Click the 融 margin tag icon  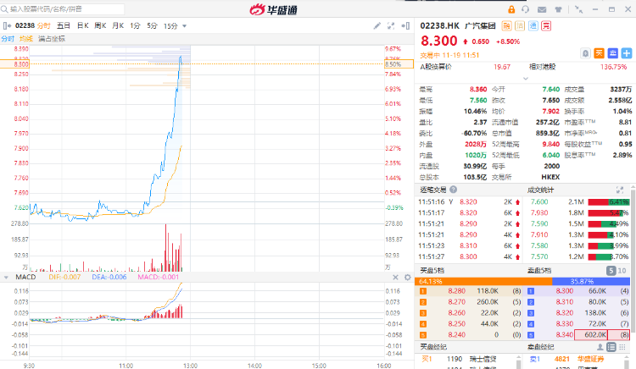coord(506,26)
